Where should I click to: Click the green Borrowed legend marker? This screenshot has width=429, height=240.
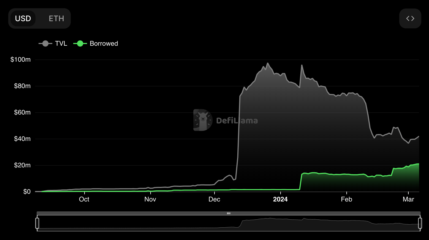click(x=80, y=43)
